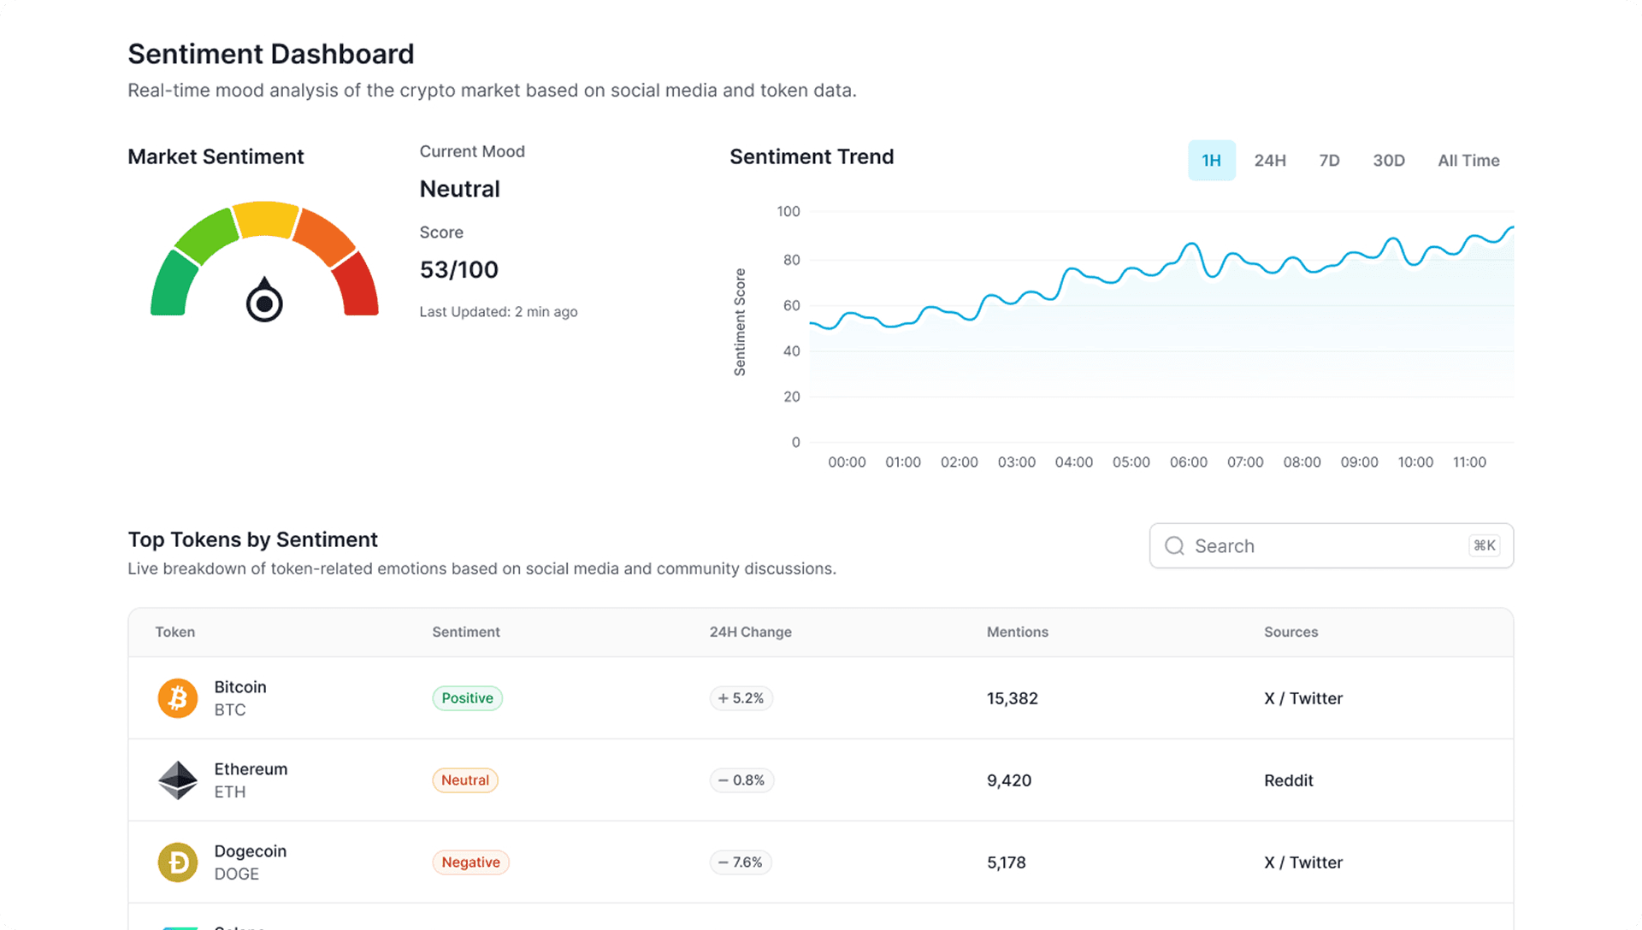Click the Sentiment Dashboard page title
The width and height of the screenshot is (1642, 930).
click(x=271, y=54)
